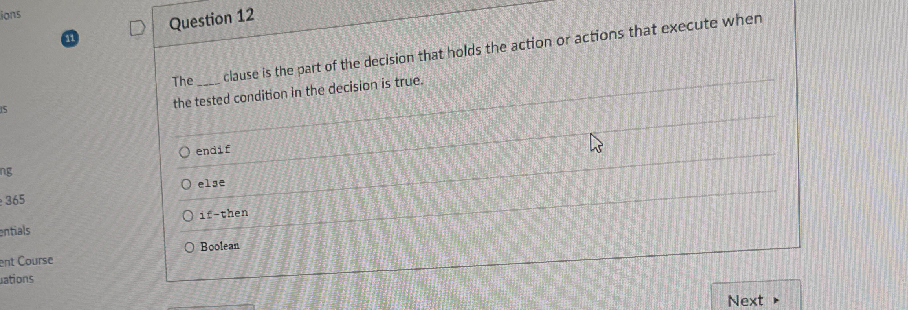Click the fill-in-the-blank question text
The image size is (908, 310).
(393, 71)
